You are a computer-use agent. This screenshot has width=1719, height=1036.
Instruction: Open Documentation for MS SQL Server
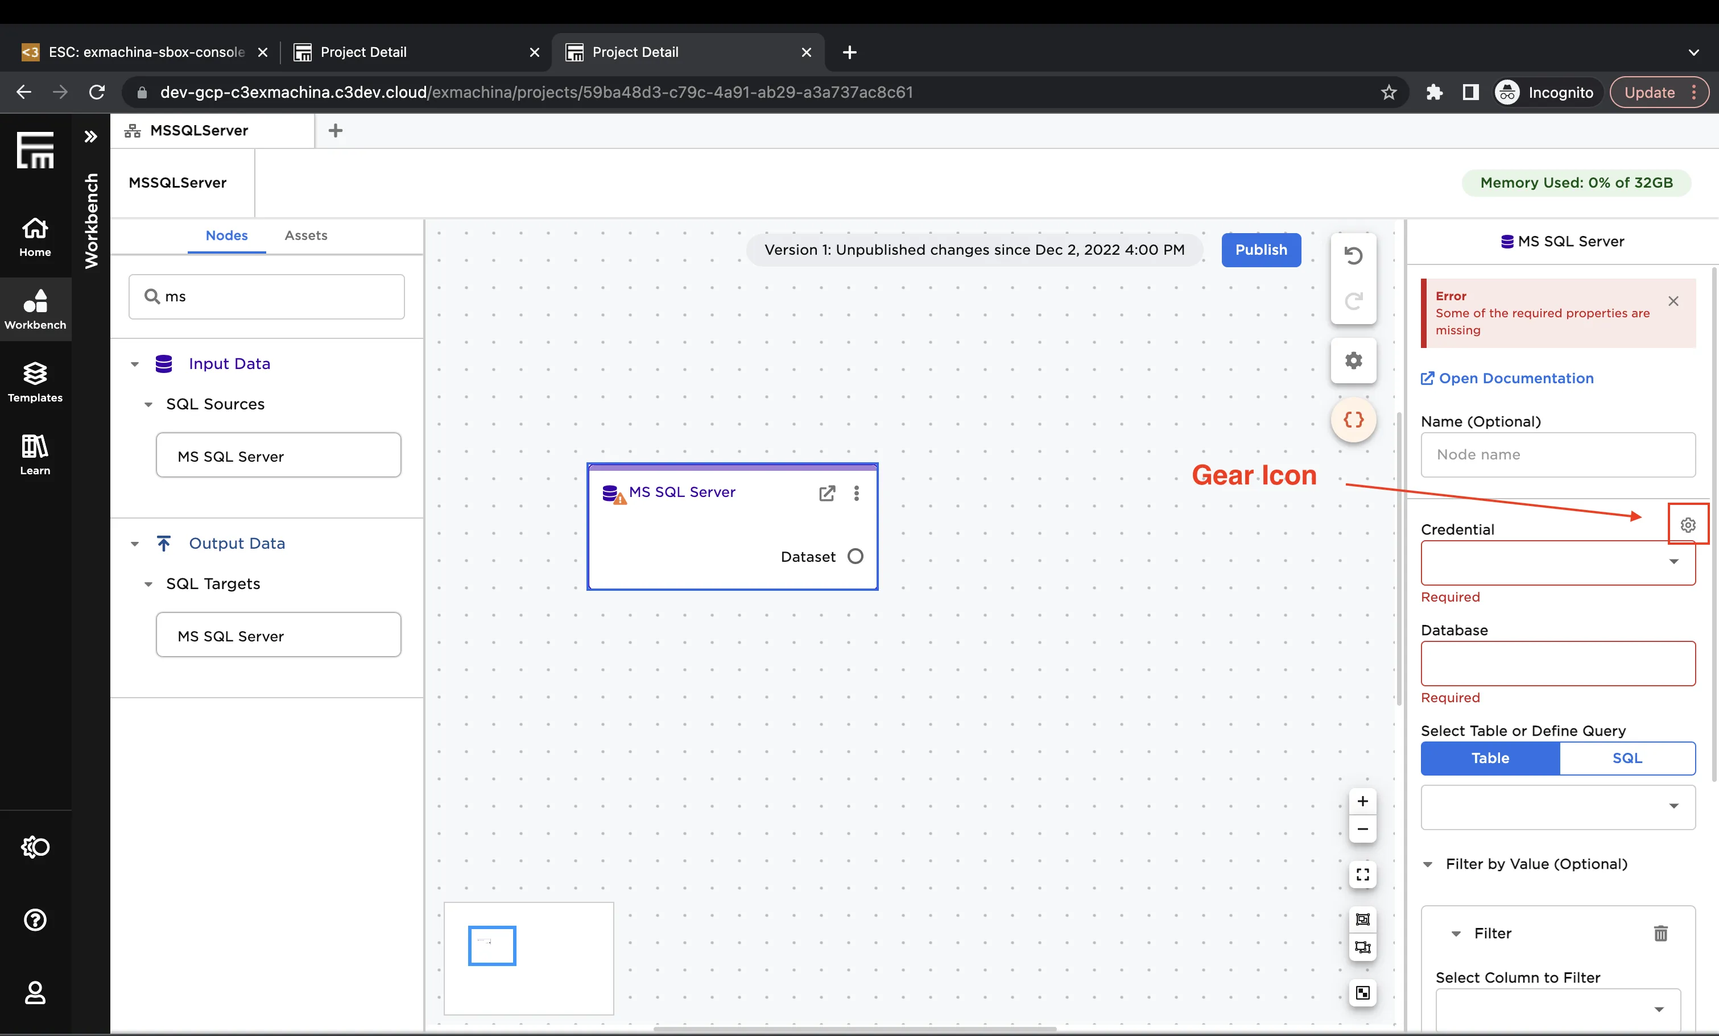(x=1507, y=378)
